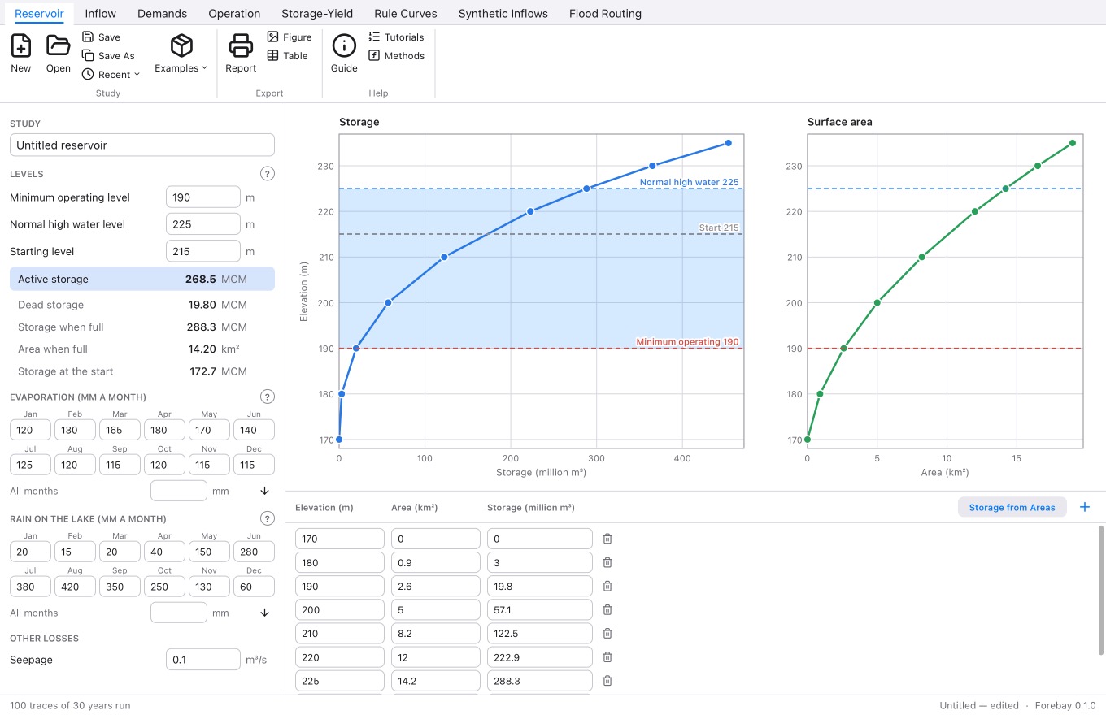Select the Active storage row
This screenshot has height=715, width=1106.
(142, 279)
